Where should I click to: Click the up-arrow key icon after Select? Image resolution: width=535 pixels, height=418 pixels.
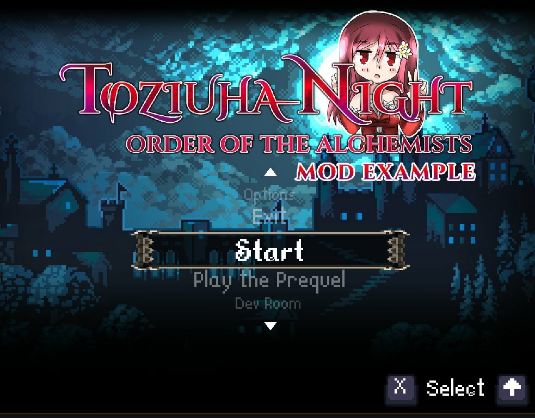pyautogui.click(x=513, y=389)
